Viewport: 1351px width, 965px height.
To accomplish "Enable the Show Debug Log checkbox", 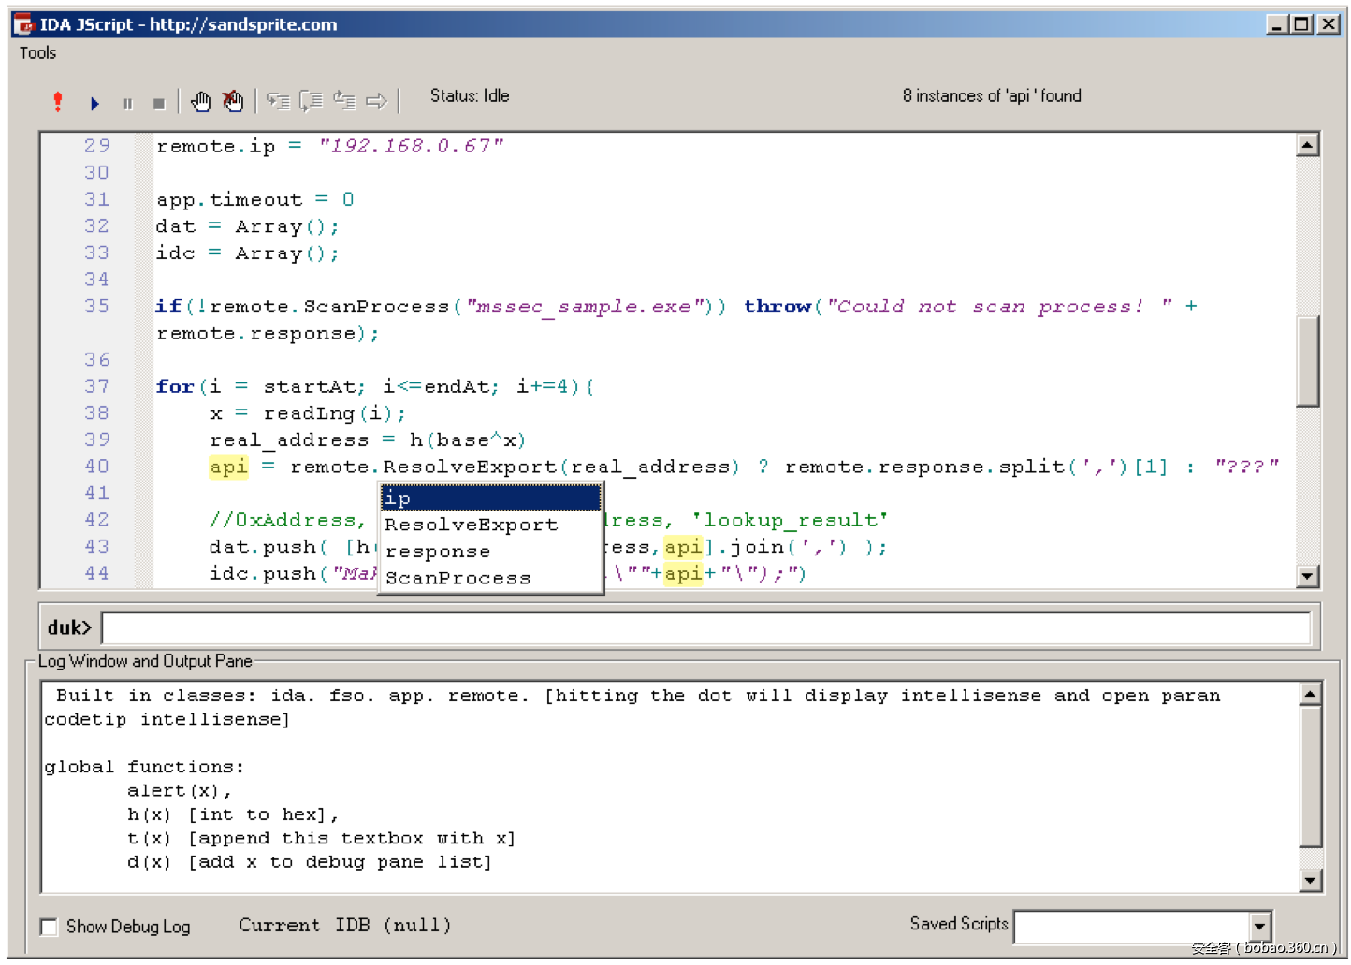I will pos(50,927).
